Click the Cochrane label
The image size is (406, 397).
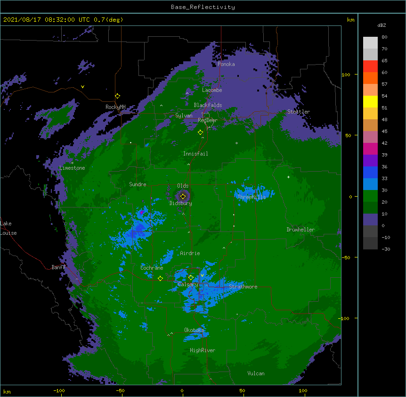click(x=152, y=268)
